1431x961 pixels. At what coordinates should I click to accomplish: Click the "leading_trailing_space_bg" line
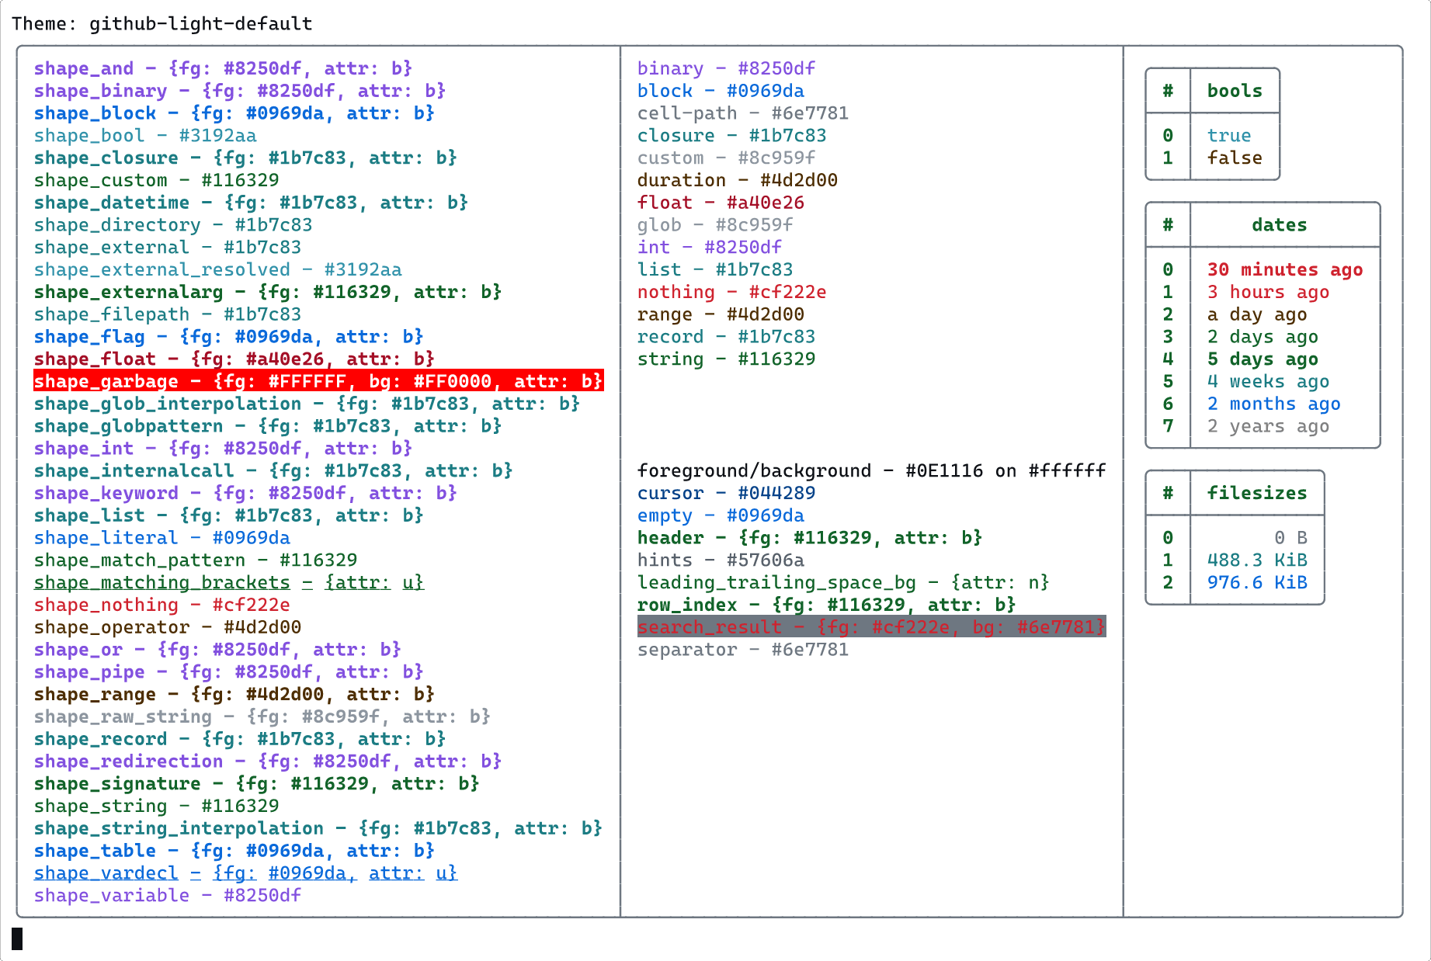coord(842,583)
